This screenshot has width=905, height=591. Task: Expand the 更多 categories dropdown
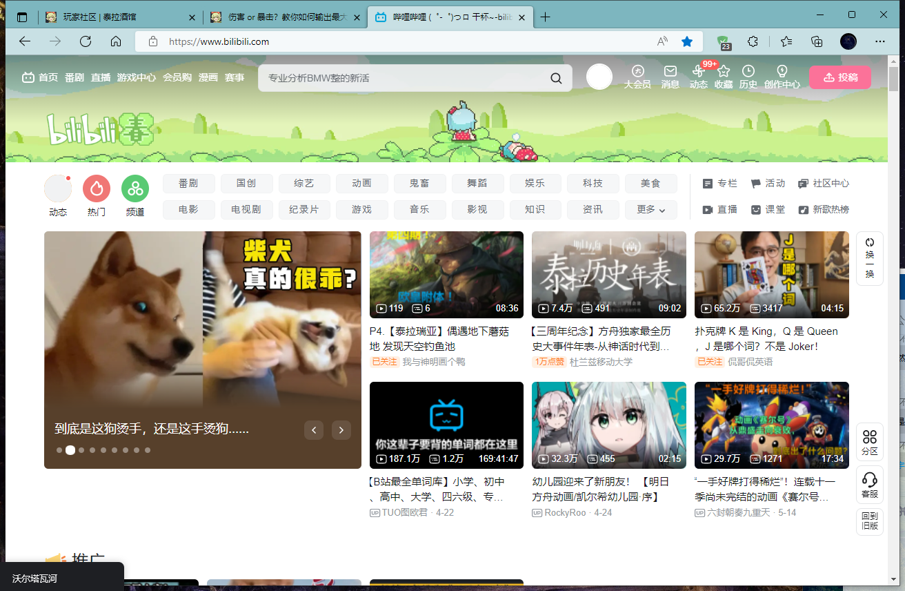[650, 209]
